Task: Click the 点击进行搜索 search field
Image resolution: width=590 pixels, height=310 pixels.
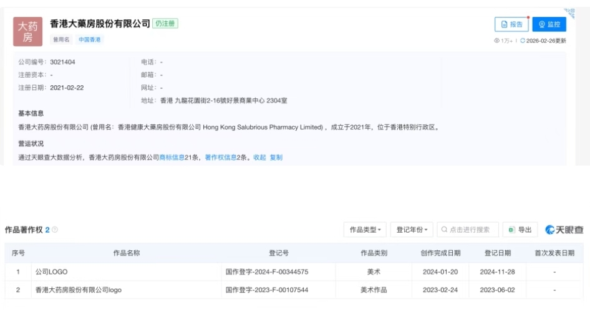Action: point(468,230)
